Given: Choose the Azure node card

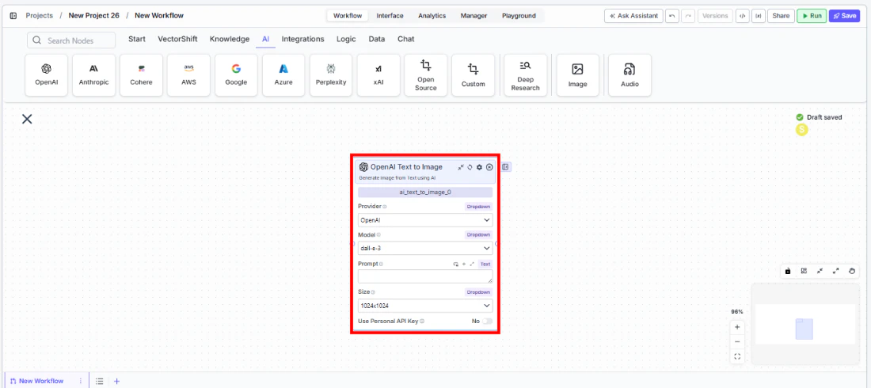Looking at the screenshot, I should coord(283,75).
